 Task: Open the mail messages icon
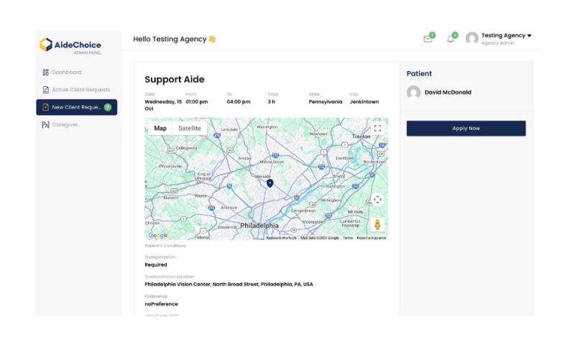(428, 39)
